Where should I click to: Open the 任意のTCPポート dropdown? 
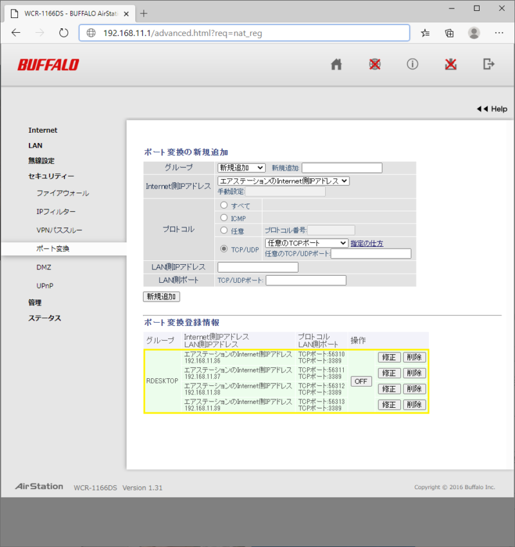tap(306, 243)
